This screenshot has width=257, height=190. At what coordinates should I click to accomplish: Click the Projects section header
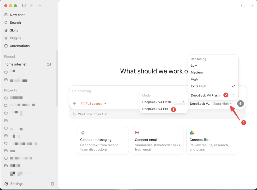10,90
